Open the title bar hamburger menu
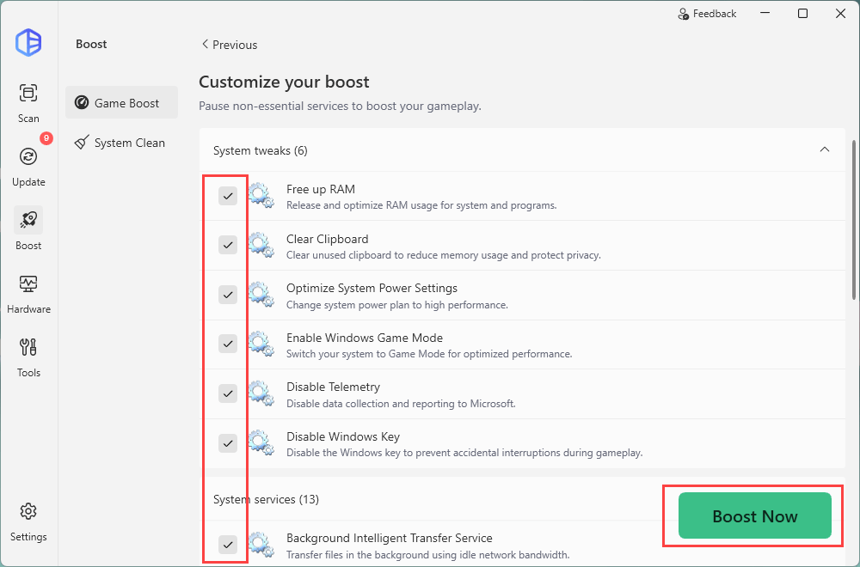Image resolution: width=860 pixels, height=567 pixels. tap(763, 14)
